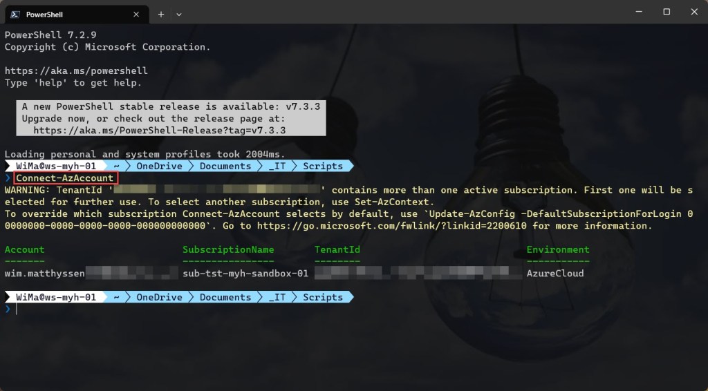Open a new tab with plus button
708x391 pixels.
[161, 14]
